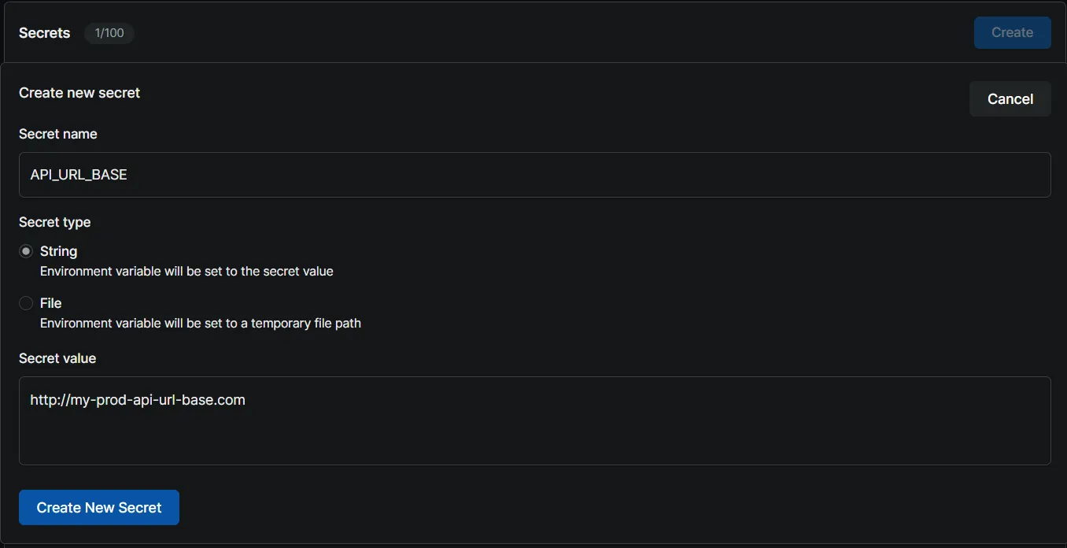Click the 'Create new secret' form title
This screenshot has height=548, width=1067.
(79, 93)
